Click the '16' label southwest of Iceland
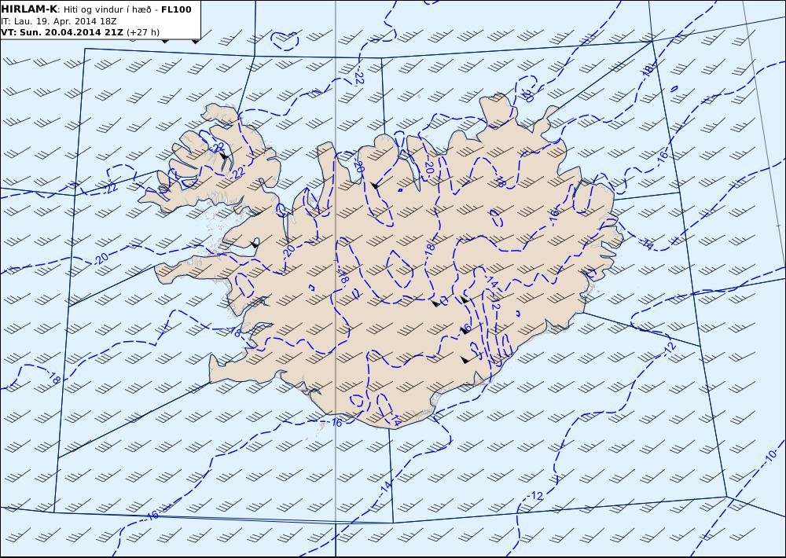The height and width of the screenshot is (558, 786). (x=153, y=515)
